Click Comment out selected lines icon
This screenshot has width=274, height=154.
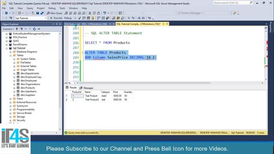tap(129, 18)
